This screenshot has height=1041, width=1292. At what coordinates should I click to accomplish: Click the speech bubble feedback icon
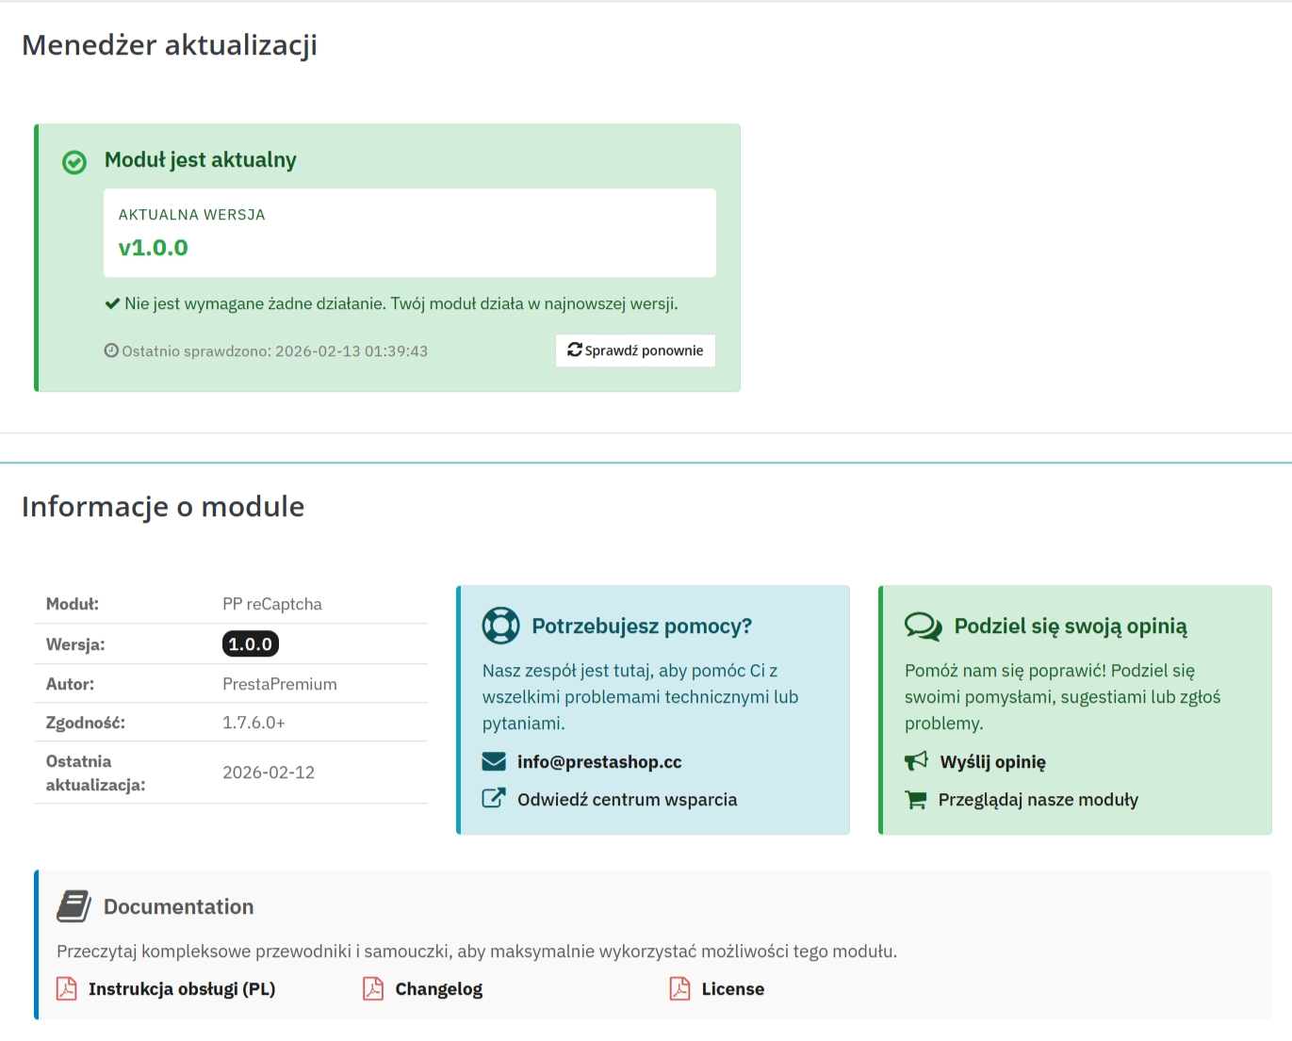point(923,626)
